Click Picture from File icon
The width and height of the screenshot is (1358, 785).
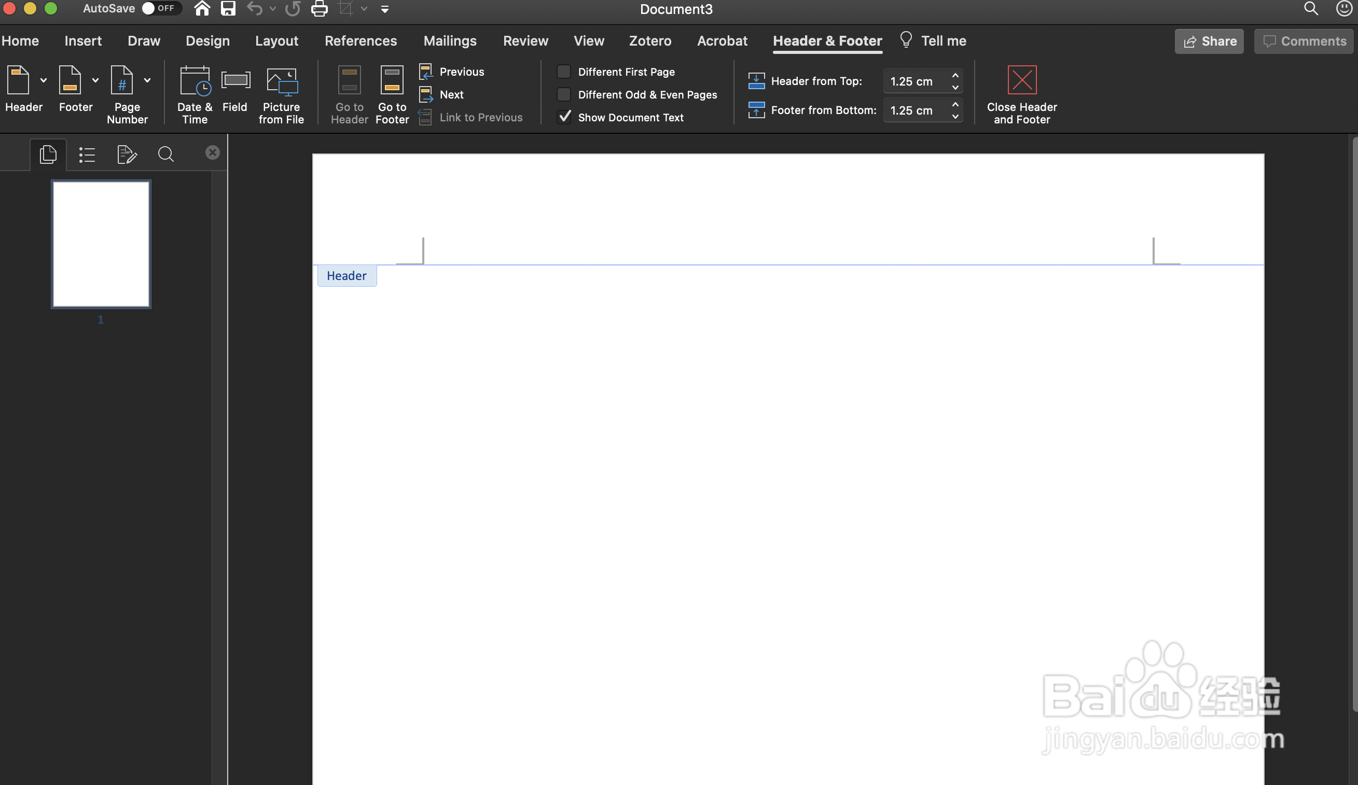281,82
